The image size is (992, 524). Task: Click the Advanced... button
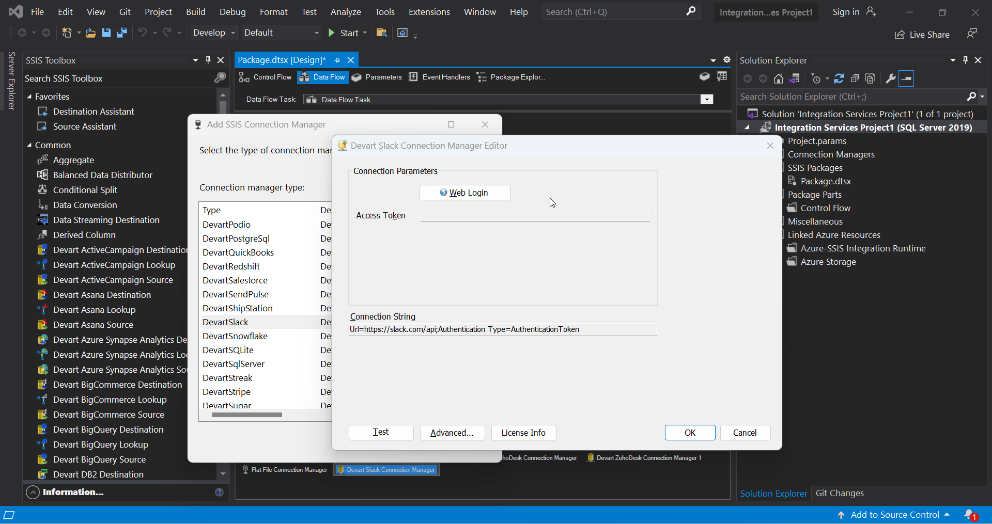(x=452, y=433)
